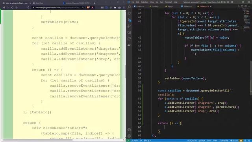
Task: Click the bookmark icon beside address bar
Action: point(28,7)
